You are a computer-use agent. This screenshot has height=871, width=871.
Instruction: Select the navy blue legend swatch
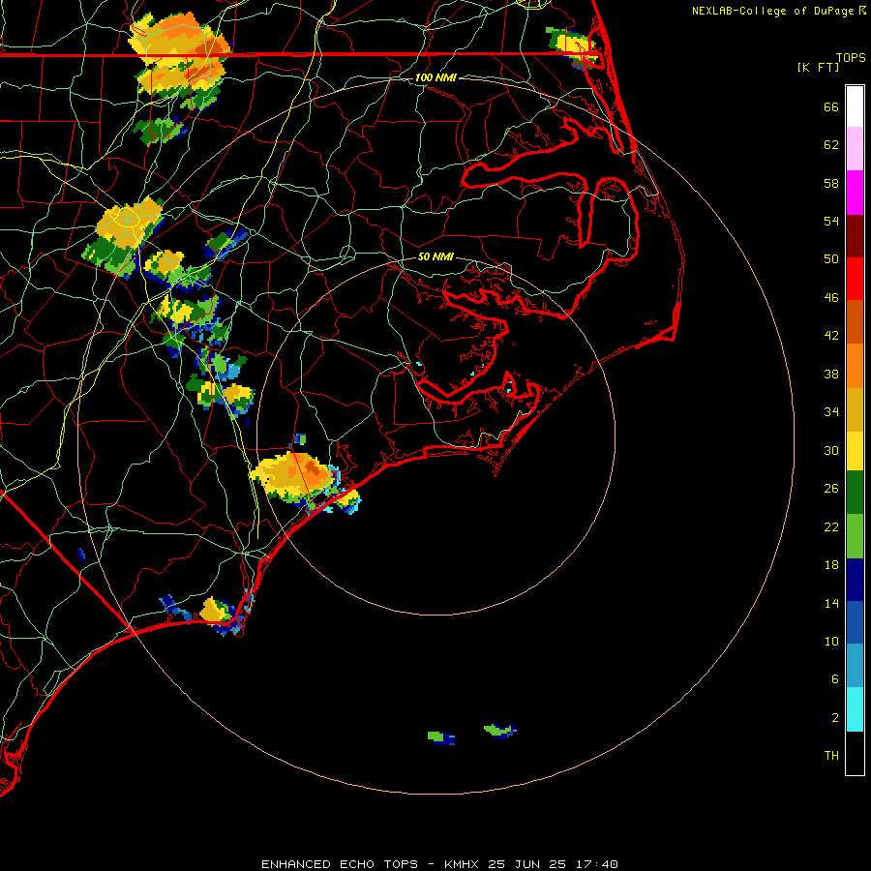pyautogui.click(x=855, y=580)
